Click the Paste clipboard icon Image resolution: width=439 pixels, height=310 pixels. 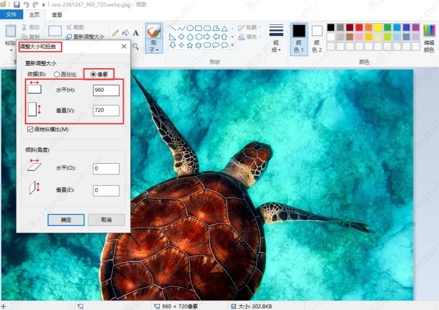[x=10, y=32]
